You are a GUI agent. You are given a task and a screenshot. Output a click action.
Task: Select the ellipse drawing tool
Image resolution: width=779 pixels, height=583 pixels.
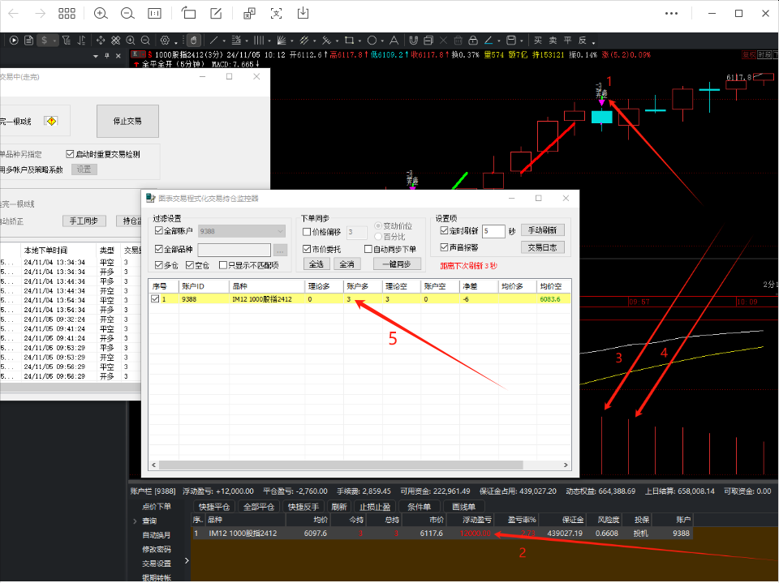coord(372,41)
